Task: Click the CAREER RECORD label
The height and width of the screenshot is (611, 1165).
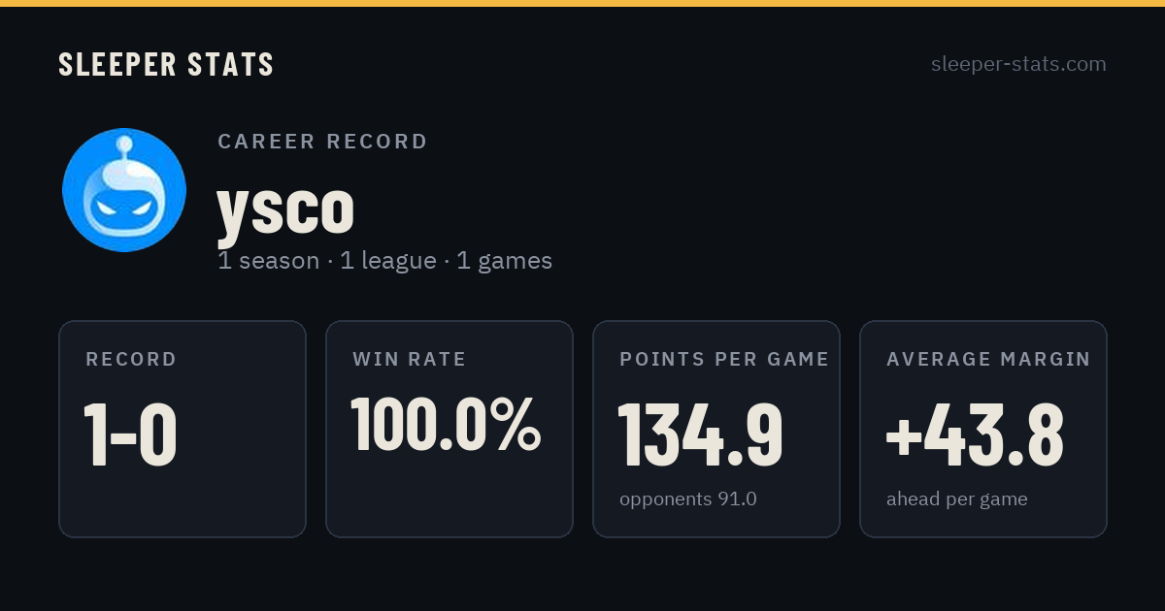Action: click(x=322, y=142)
